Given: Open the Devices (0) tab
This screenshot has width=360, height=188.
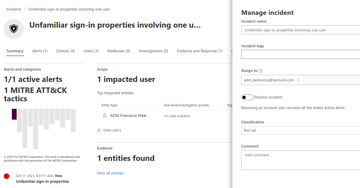Looking at the screenshot, I should (x=65, y=51).
